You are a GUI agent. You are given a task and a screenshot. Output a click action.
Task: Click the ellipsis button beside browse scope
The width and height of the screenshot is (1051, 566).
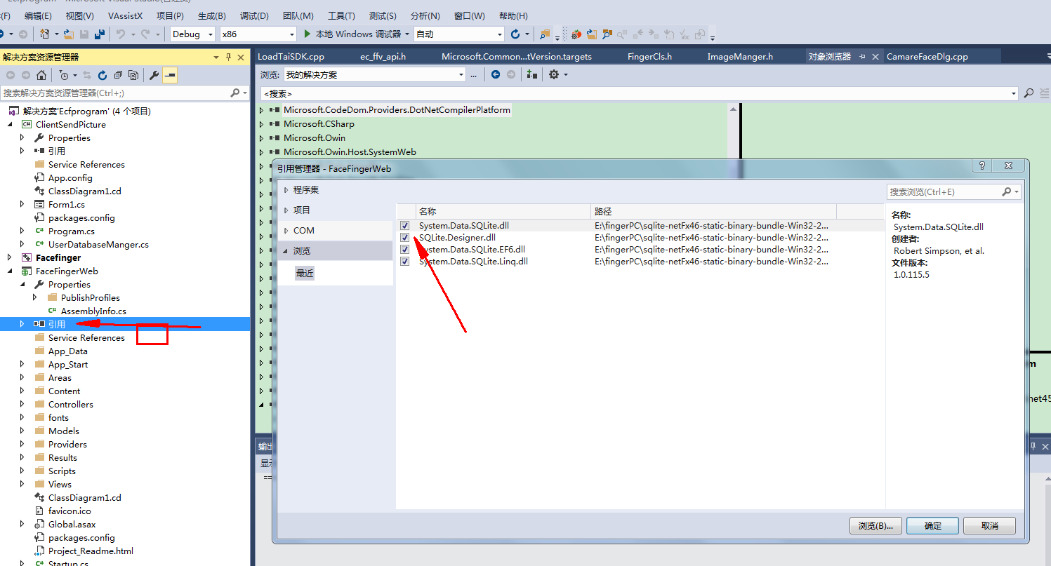(474, 74)
